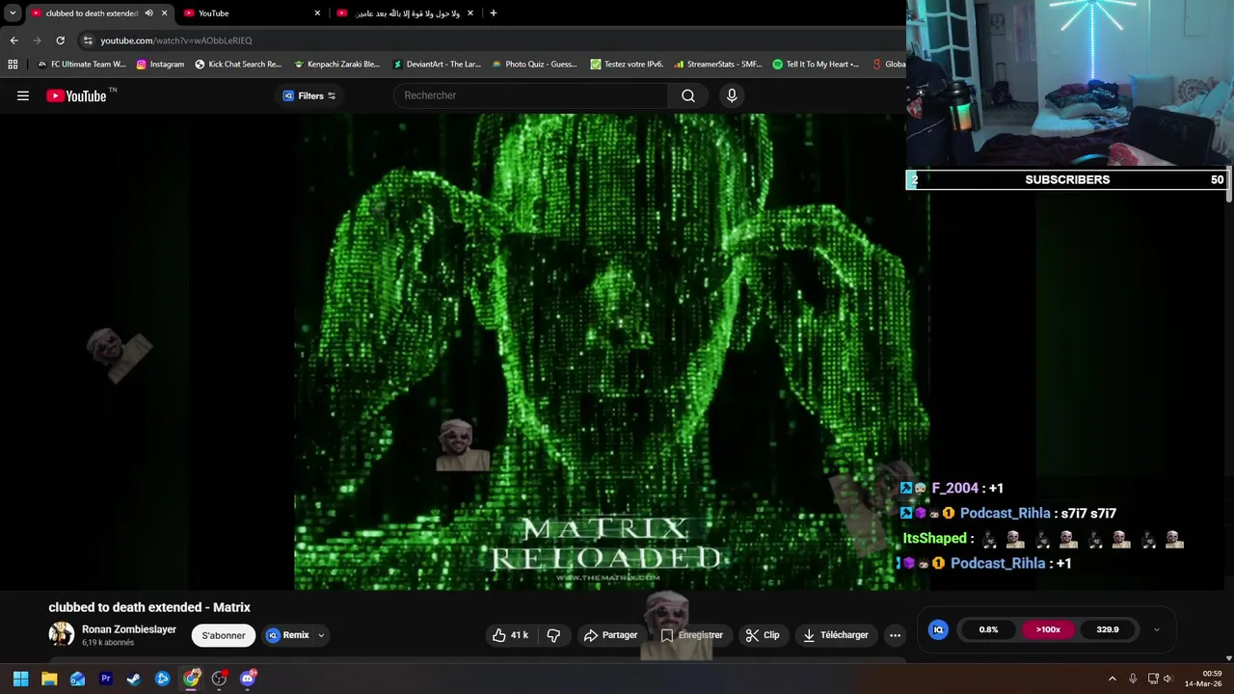This screenshot has height=694, width=1234.
Task: Start voice search with microphone icon
Action: click(732, 95)
